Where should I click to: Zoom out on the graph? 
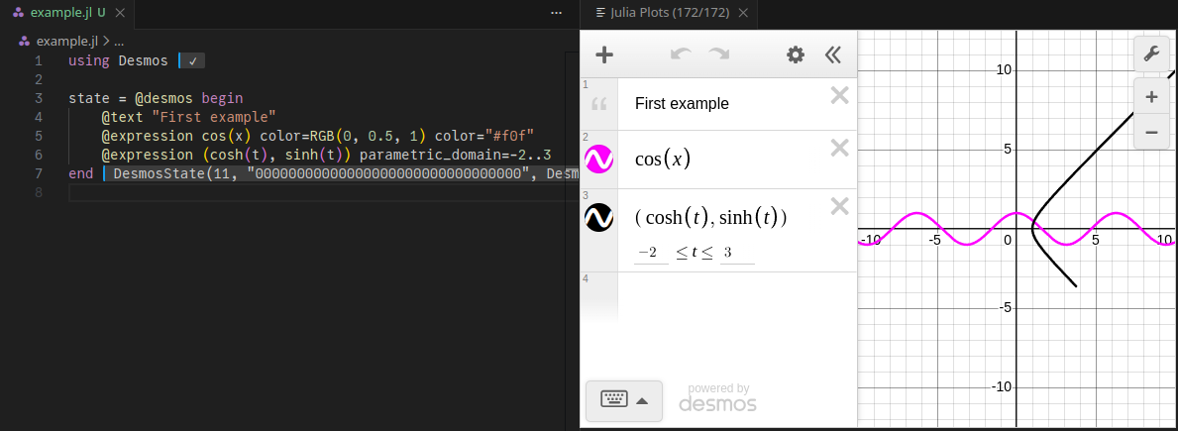pos(1150,131)
